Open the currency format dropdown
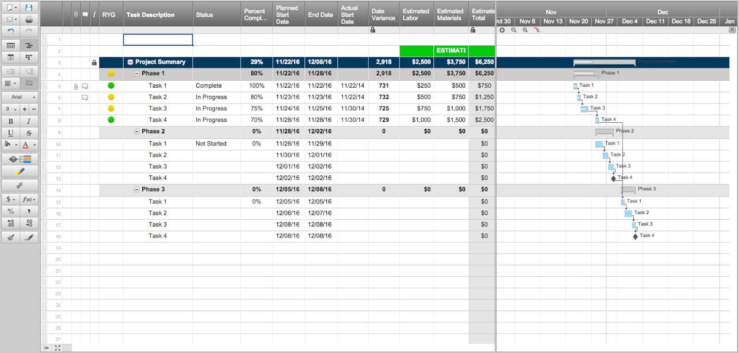The image size is (739, 353). pyautogui.click(x=11, y=199)
